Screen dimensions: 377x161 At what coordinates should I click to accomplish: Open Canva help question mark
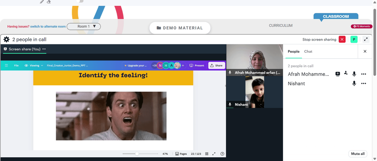[x=222, y=154]
